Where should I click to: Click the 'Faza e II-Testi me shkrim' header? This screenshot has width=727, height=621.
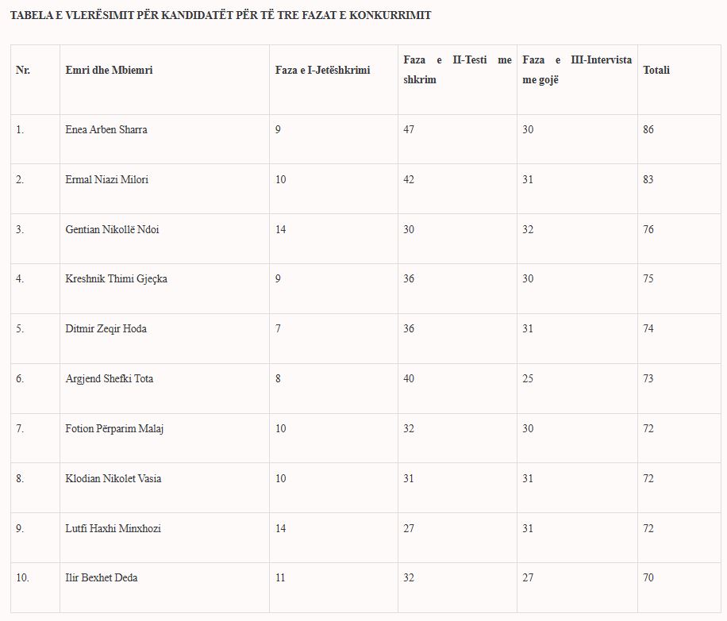457,70
